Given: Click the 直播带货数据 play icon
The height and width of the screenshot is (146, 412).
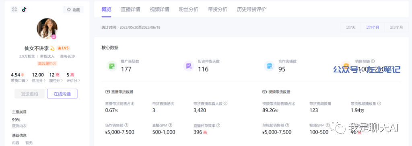Looking at the screenshot, I should coord(107,92).
